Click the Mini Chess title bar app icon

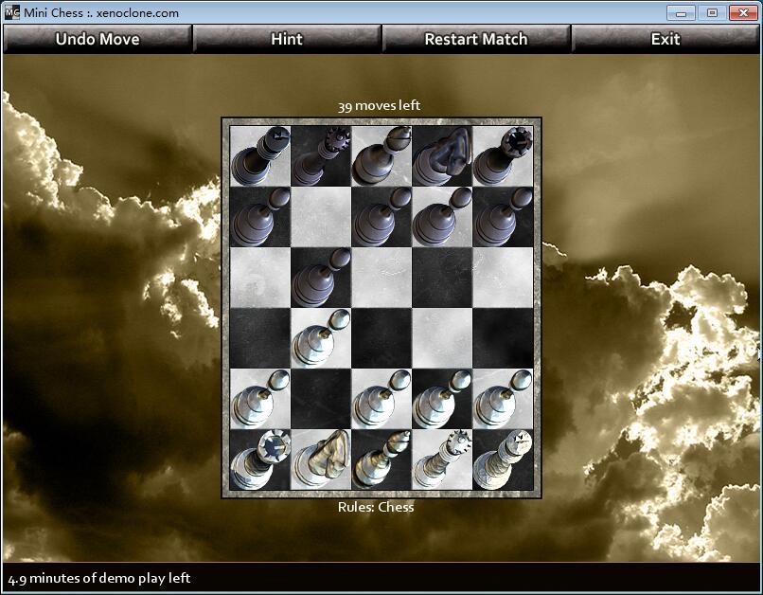12,12
